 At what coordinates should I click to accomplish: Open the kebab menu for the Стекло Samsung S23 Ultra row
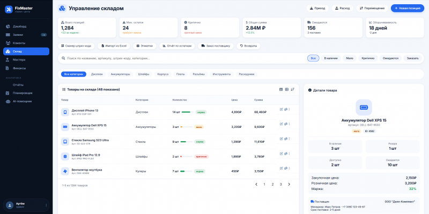(x=289, y=139)
